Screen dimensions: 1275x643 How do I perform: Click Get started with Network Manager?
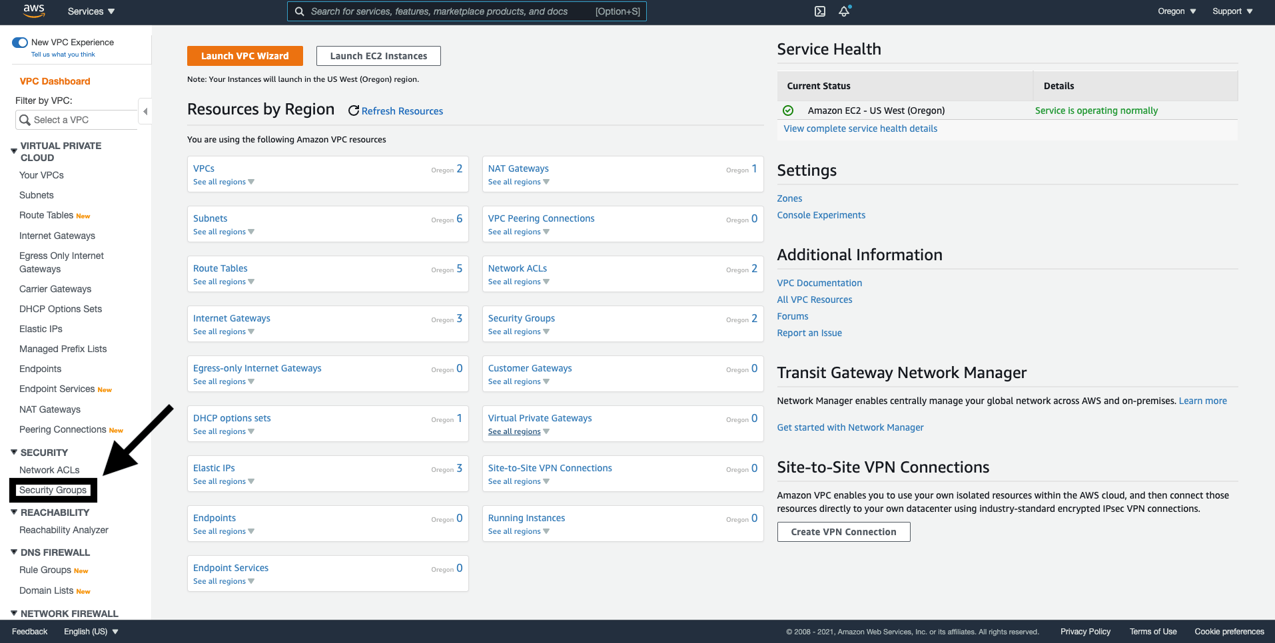click(x=851, y=427)
